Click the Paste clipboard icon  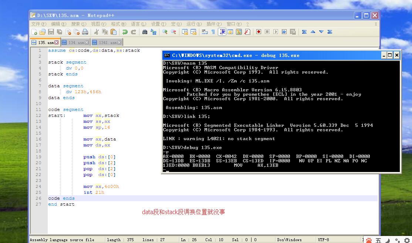[114, 32]
